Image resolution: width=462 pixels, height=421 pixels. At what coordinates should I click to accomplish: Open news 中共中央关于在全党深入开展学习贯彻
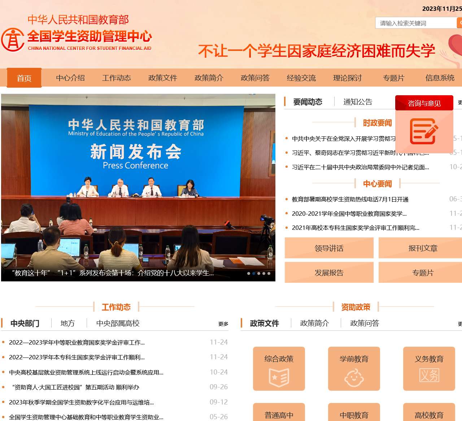tap(343, 139)
